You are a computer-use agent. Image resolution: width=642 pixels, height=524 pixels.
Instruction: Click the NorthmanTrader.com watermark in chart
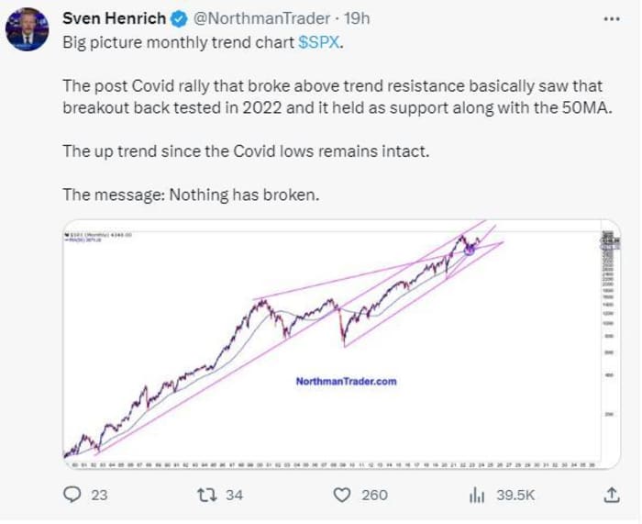[346, 382]
